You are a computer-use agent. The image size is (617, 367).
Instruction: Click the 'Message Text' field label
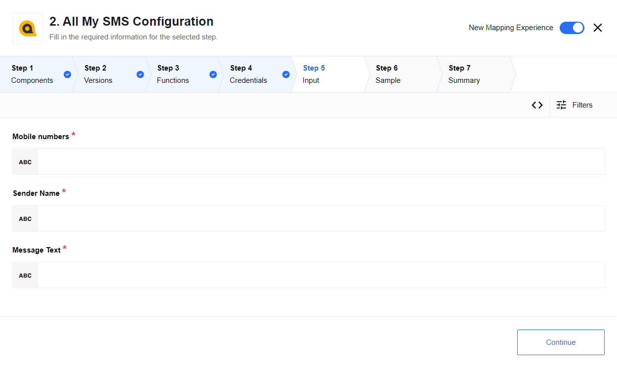coord(37,250)
